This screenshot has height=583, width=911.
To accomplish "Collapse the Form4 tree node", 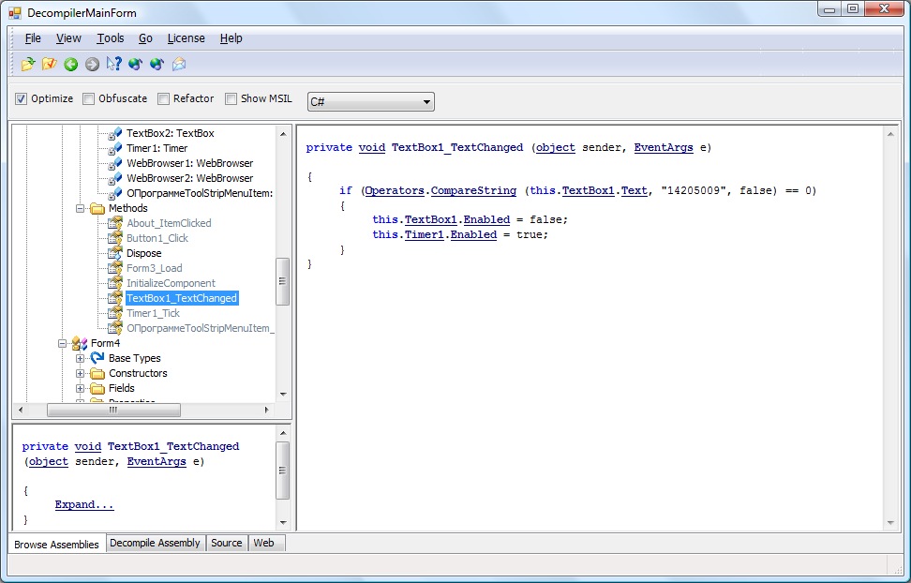I will coord(62,344).
